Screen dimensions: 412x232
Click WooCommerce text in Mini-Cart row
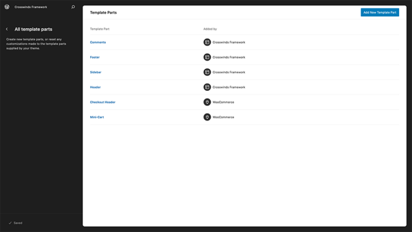point(223,117)
